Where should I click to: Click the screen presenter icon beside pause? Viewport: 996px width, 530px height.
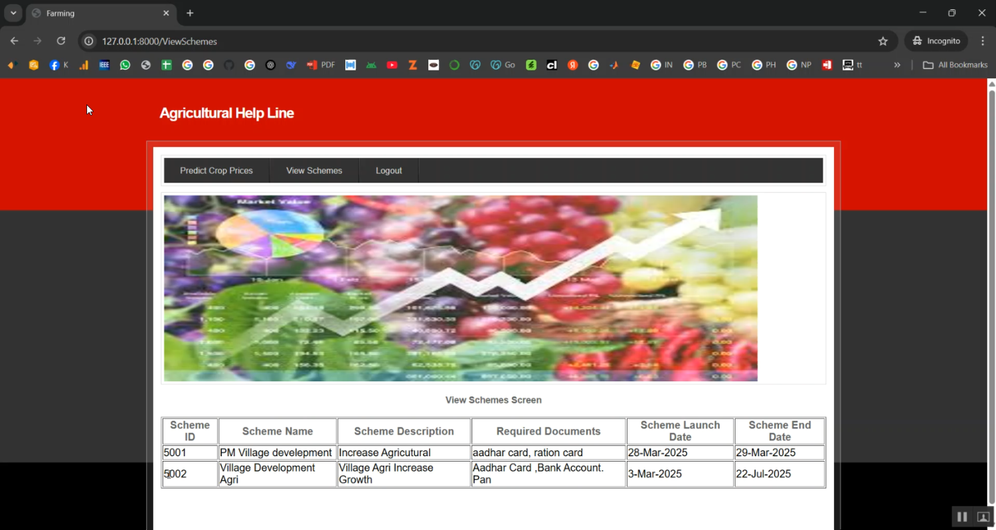(983, 517)
